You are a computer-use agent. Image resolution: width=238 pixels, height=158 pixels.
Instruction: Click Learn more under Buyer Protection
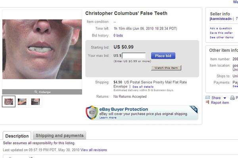pos(108,118)
